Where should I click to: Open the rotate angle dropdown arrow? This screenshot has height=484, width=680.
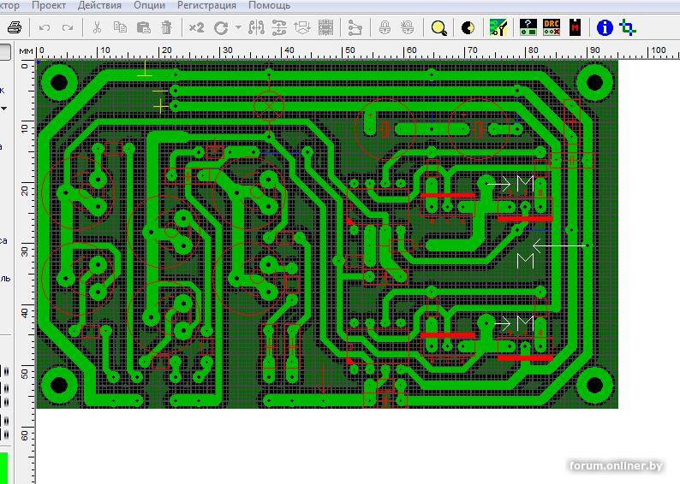tap(238, 27)
